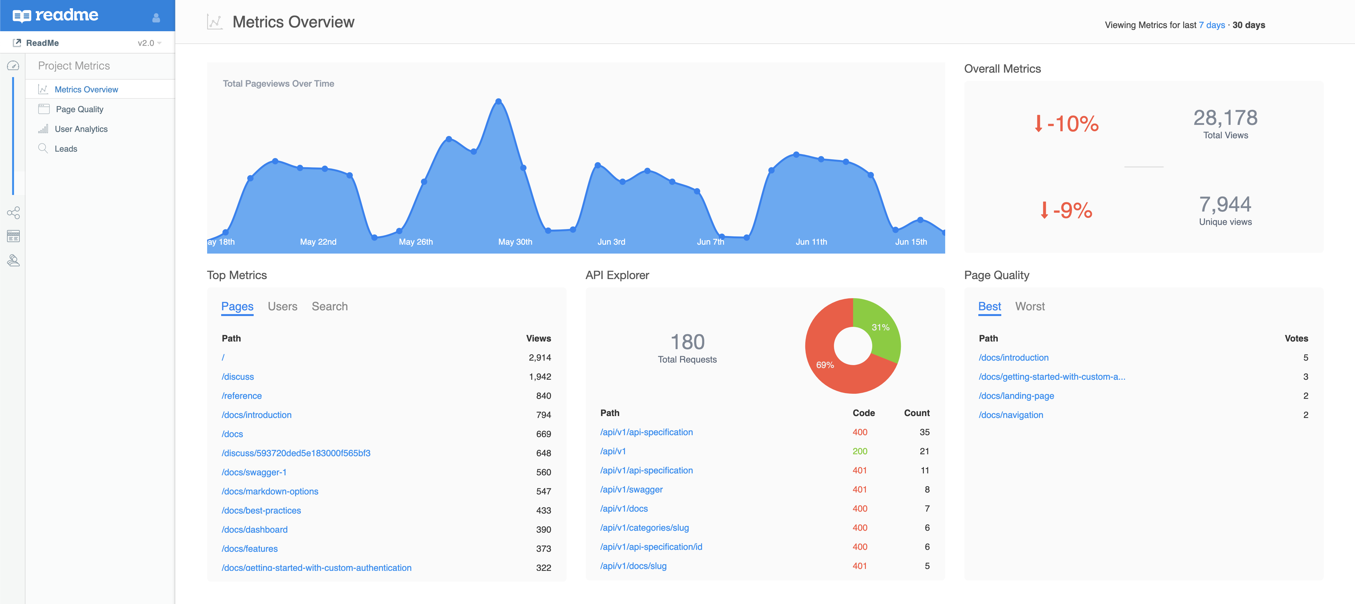Viewport: 1355px width, 604px height.
Task: Click the User Analytics bar chart icon
Action: click(43, 129)
